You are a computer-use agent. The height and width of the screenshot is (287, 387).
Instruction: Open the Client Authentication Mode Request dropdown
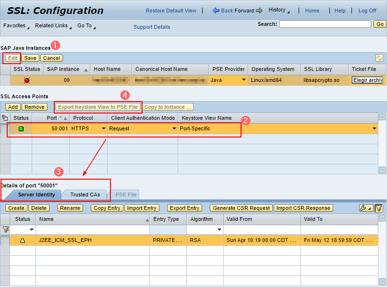coord(175,129)
